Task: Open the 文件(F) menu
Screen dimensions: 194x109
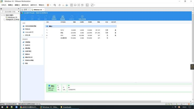Action: tap(4, 5)
